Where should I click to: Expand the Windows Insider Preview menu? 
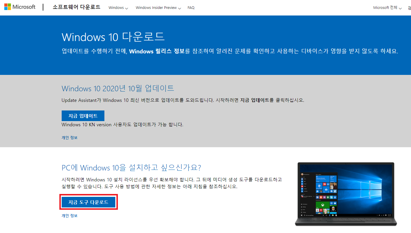point(158,8)
